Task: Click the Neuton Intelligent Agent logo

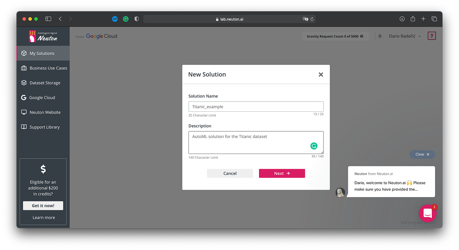Action: pyautogui.click(x=43, y=36)
